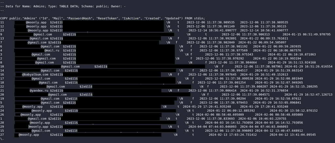The image size is (335, 143).
Task: Click timestamp 2024-01-22 06:10:10.871863
Action: click(291, 55)
